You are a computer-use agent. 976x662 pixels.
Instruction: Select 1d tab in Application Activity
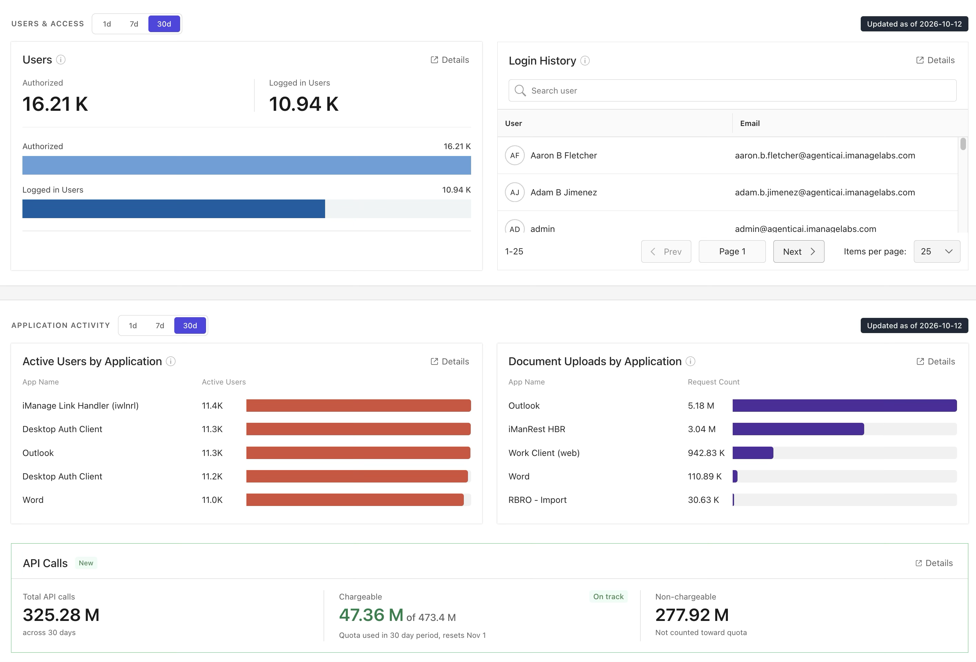point(133,325)
